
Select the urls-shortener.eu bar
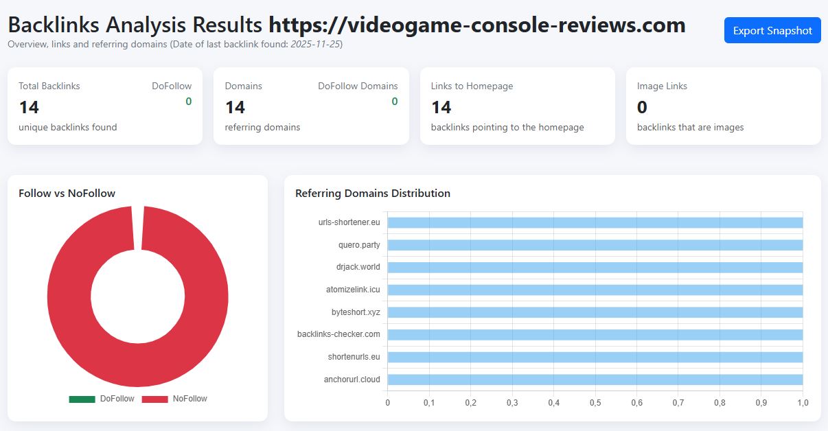pos(595,222)
